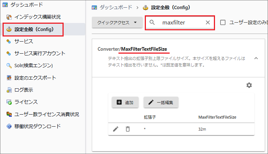Click the pencil edit icon in table row
The image size is (268, 154).
116,129
